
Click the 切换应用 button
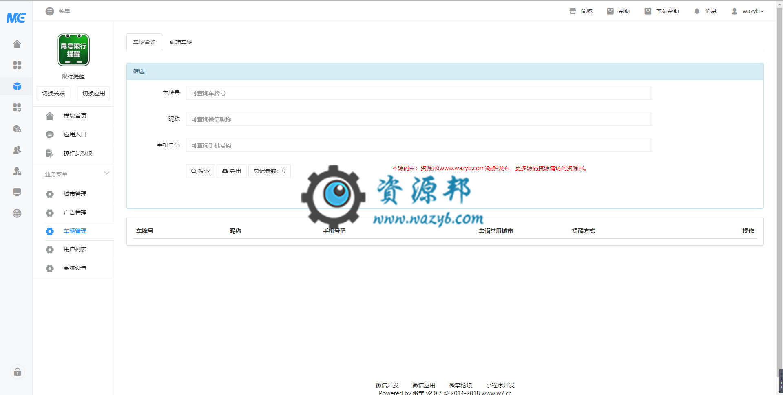click(93, 93)
